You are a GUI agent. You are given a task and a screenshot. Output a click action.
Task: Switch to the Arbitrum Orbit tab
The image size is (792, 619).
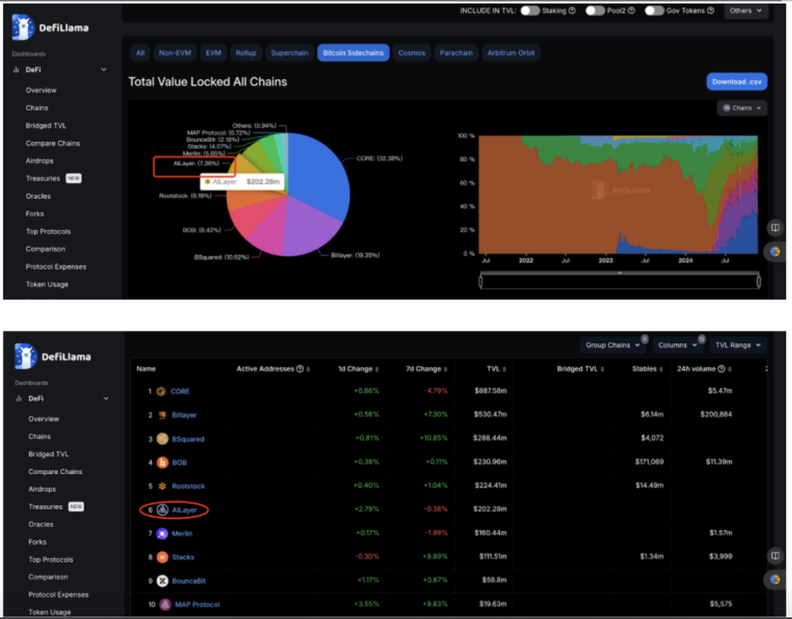coord(510,53)
